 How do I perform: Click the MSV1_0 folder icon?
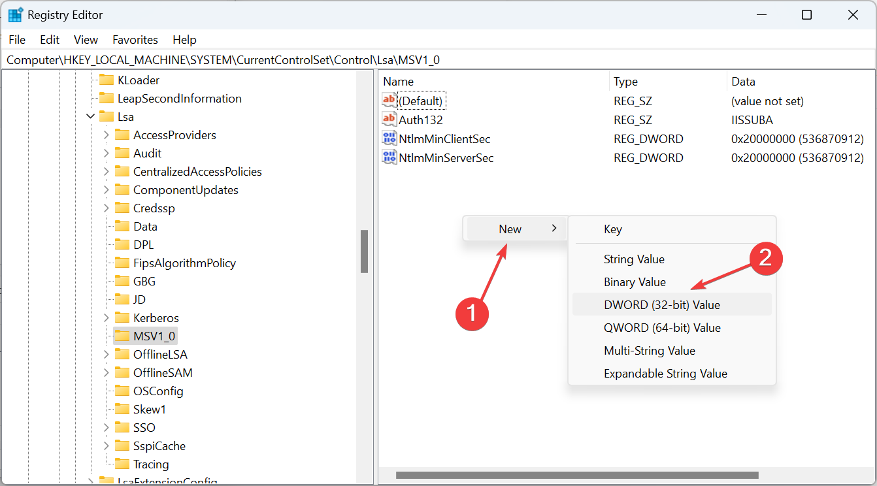click(x=122, y=336)
